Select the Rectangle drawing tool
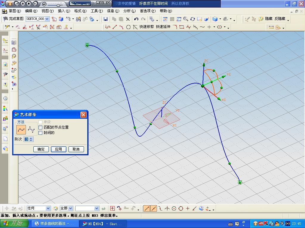The image size is (305, 228). click(x=182, y=27)
